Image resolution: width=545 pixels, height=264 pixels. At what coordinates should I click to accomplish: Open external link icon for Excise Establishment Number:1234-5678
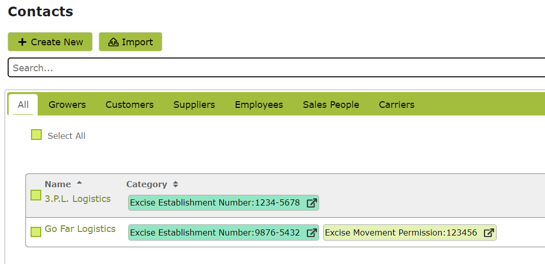pyautogui.click(x=311, y=202)
